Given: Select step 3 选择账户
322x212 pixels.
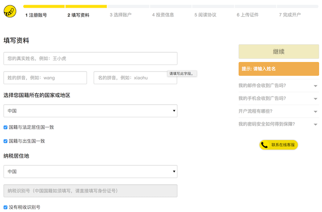Looking at the screenshot, I should coord(120,15).
